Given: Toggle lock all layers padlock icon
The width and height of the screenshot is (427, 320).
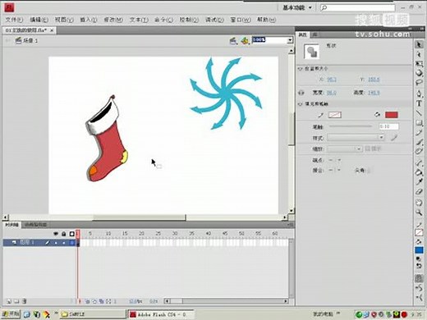Looking at the screenshot, I should (64, 234).
